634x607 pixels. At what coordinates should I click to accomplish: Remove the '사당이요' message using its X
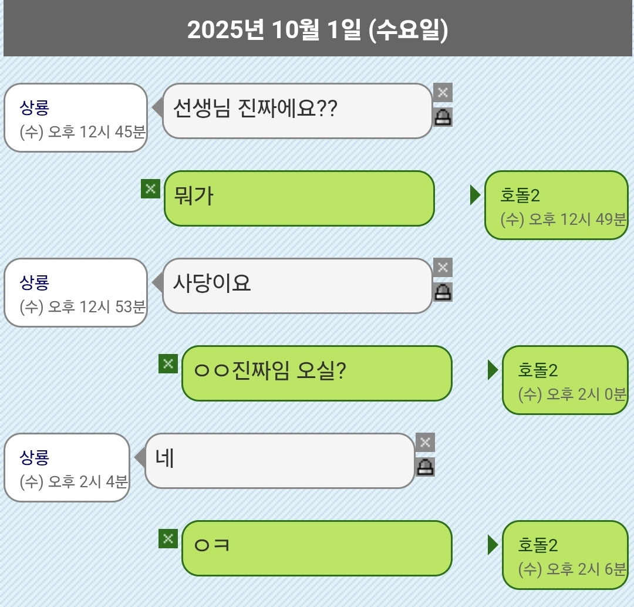pyautogui.click(x=443, y=268)
